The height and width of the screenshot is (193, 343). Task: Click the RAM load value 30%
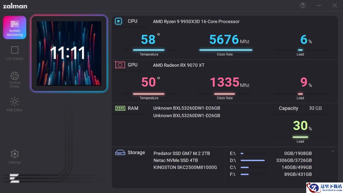coord(302,126)
